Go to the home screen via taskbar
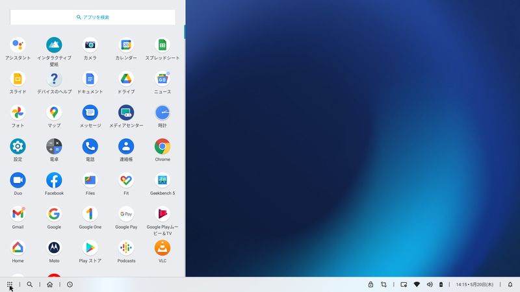Viewport: 520px width, 292px height. click(x=50, y=284)
